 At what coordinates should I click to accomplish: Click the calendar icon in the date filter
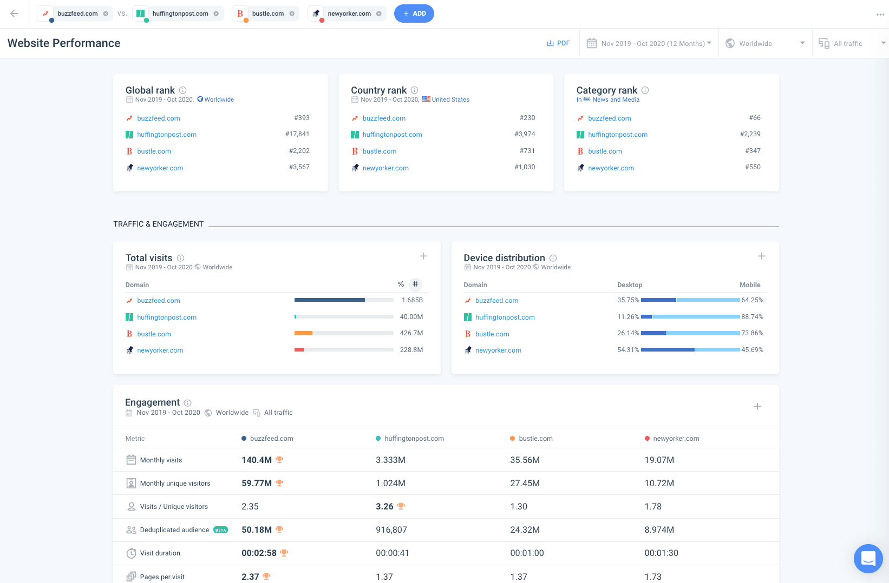click(591, 43)
